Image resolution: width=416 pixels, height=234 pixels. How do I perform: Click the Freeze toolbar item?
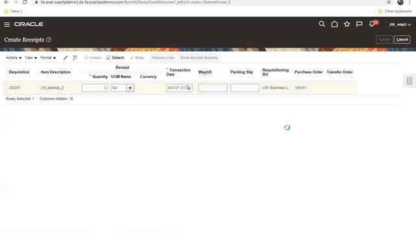coord(92,58)
